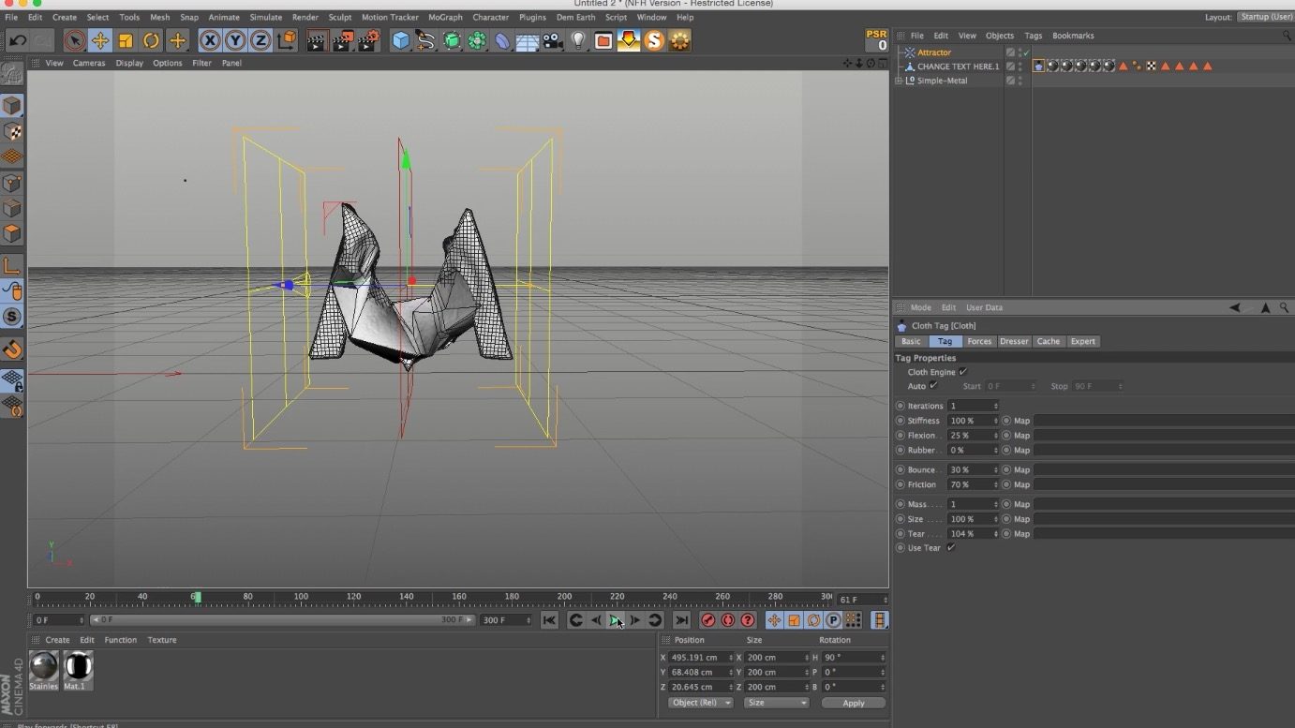Open the Material Manager Create menu
Image resolution: width=1295 pixels, height=728 pixels.
tap(57, 640)
